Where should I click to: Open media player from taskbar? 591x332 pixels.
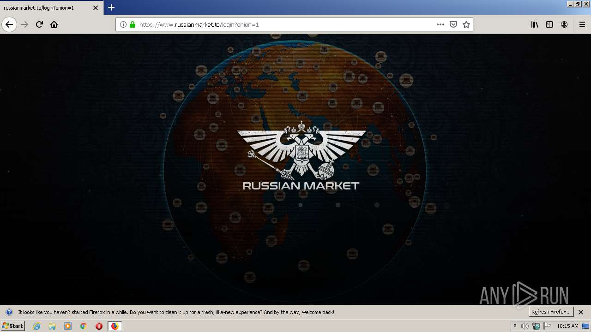click(x=68, y=326)
